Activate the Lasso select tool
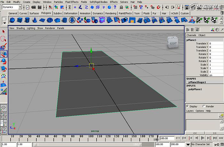224x147 pixels. click(x=4, y=39)
